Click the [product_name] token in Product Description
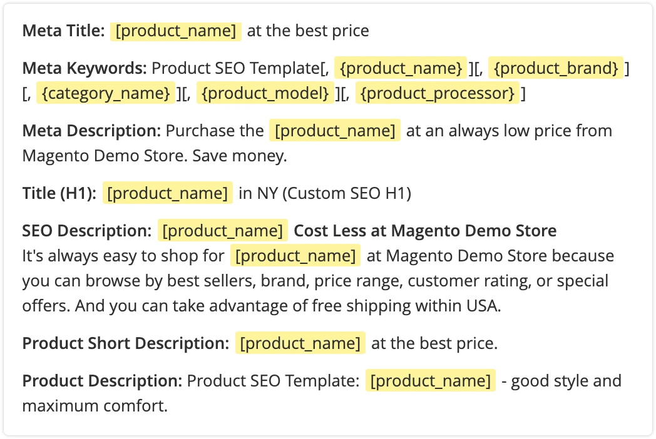Viewport: 656px width, 439px height. point(431,381)
